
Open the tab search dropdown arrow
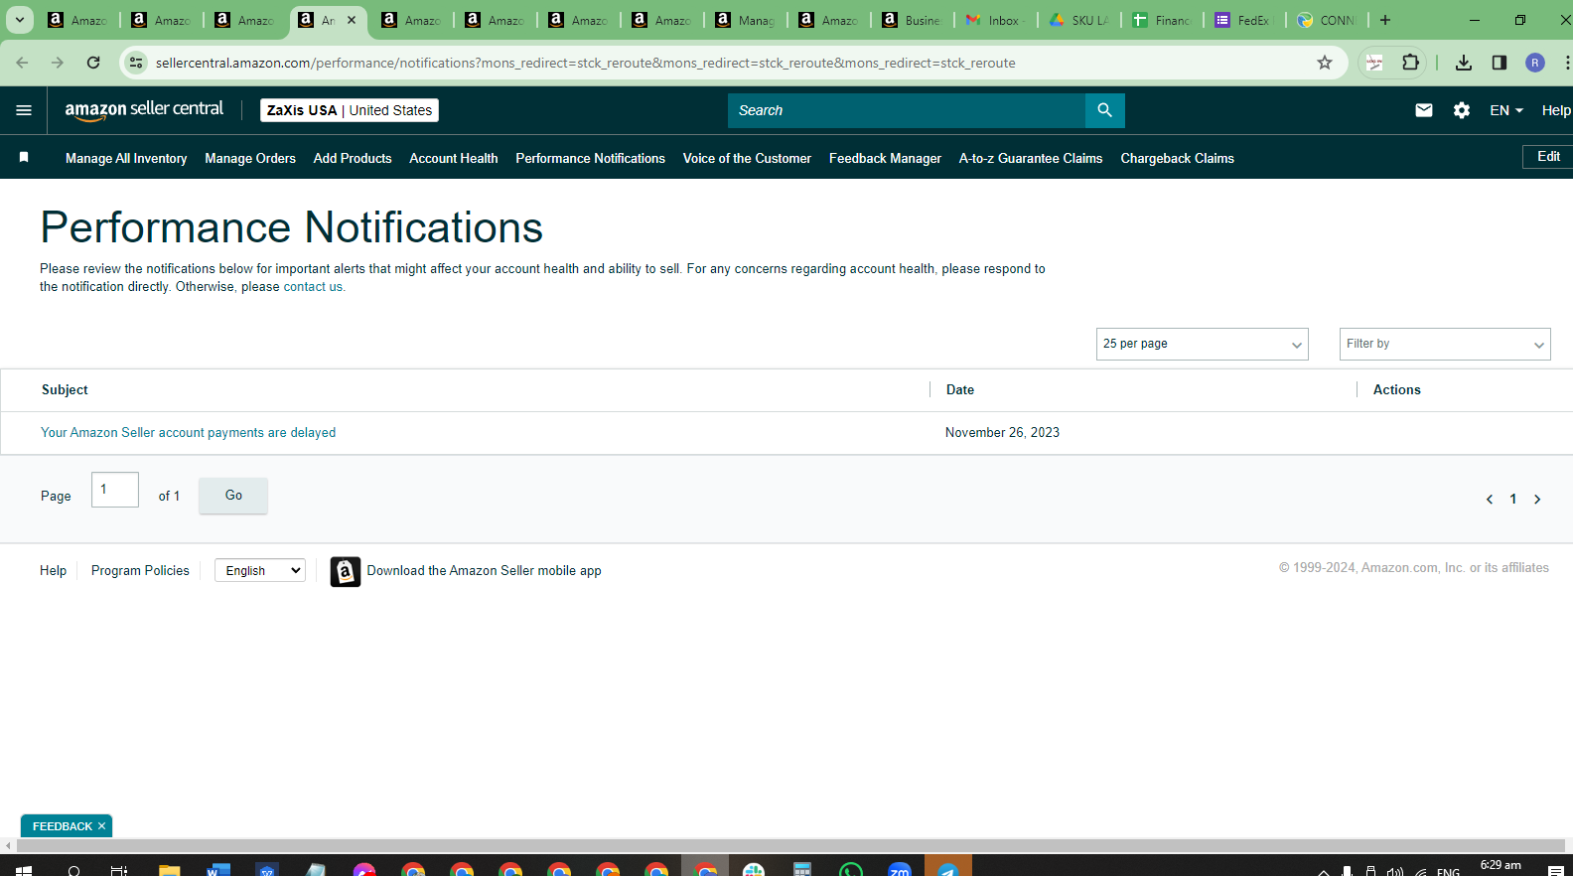coord(19,20)
